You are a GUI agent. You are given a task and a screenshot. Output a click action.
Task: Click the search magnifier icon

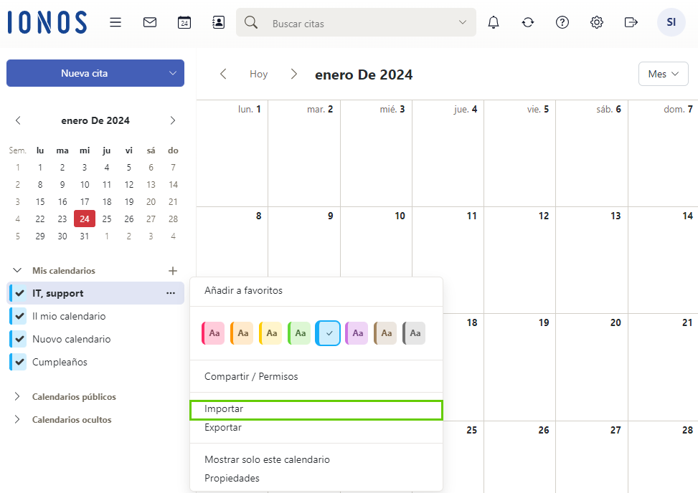coord(251,22)
